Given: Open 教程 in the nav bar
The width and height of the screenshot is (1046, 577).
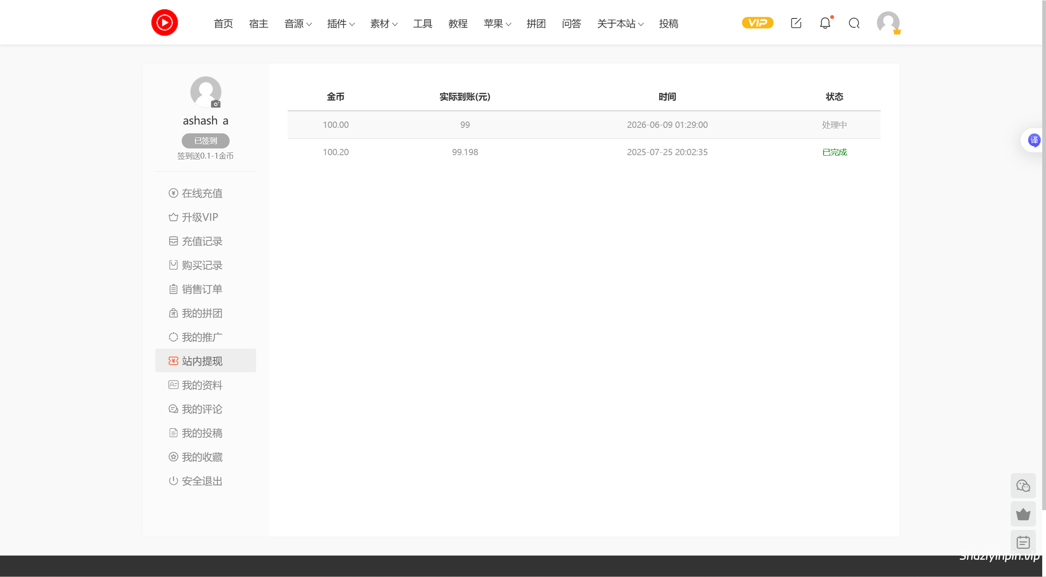Looking at the screenshot, I should click(458, 24).
